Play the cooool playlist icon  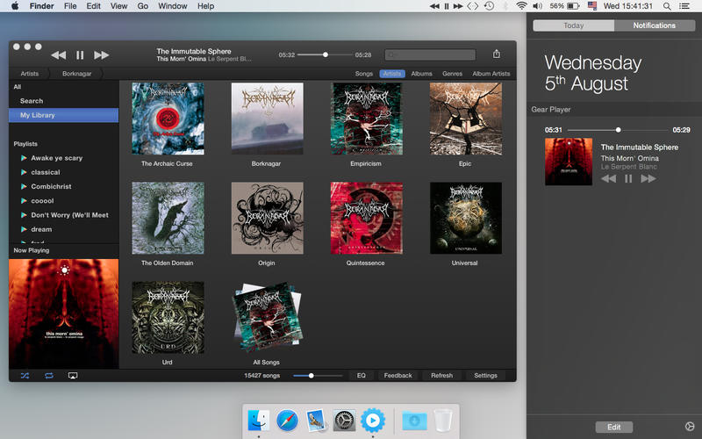pos(24,201)
